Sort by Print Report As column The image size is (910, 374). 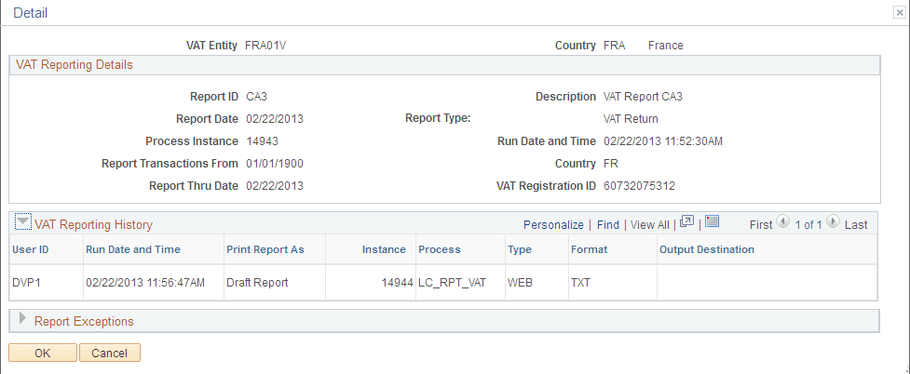coord(265,249)
